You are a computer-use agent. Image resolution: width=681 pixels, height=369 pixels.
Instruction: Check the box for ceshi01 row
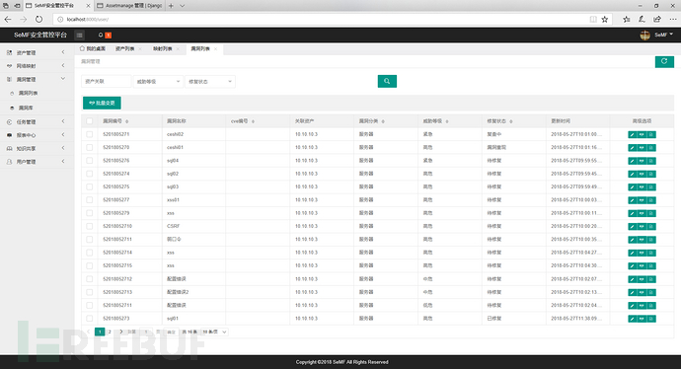coord(90,148)
